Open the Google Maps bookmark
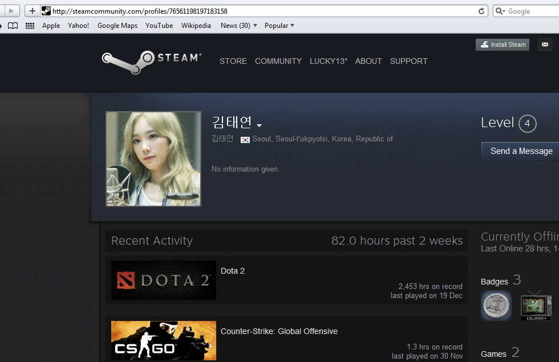 (x=118, y=26)
